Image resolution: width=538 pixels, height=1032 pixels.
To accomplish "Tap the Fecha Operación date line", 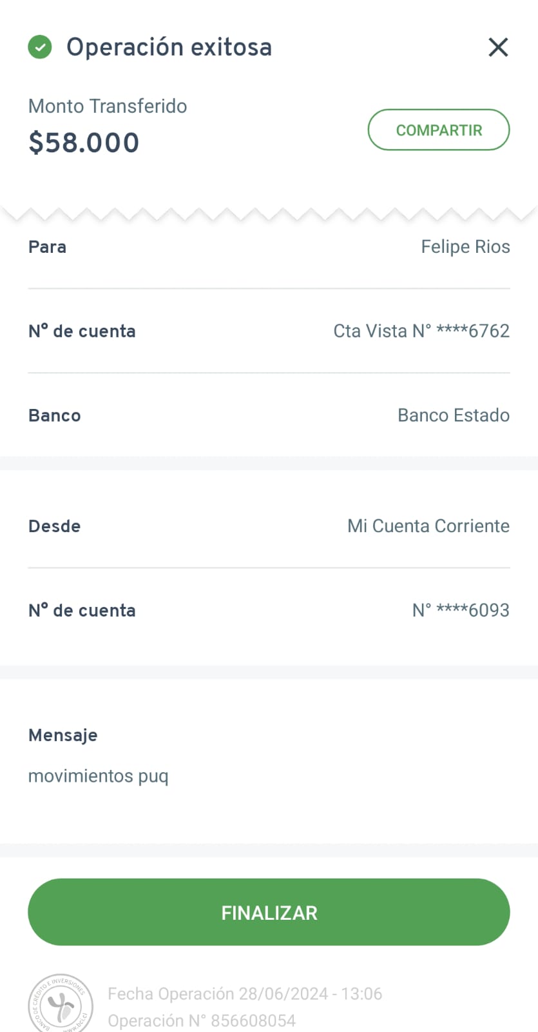I will coord(245,993).
